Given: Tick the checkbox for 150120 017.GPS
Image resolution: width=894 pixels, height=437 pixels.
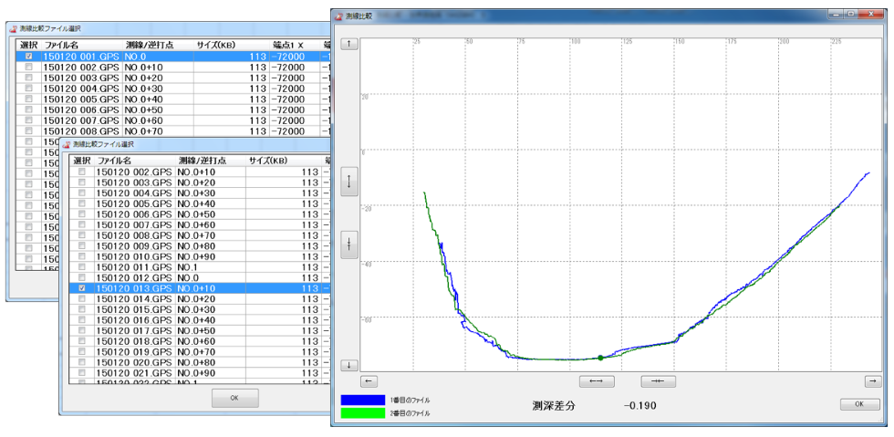Looking at the screenshot, I should pos(83,330).
